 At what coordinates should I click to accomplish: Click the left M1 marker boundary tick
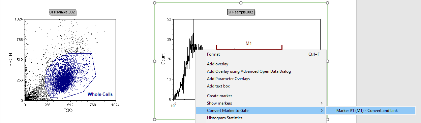pyautogui.click(x=216, y=47)
